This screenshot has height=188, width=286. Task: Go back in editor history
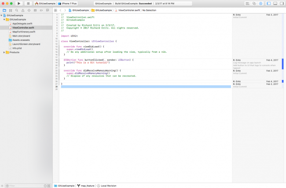pos(61,11)
